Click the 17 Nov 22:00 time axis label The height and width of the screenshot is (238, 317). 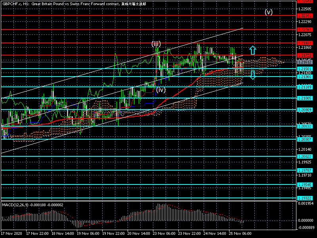click(x=37, y=233)
